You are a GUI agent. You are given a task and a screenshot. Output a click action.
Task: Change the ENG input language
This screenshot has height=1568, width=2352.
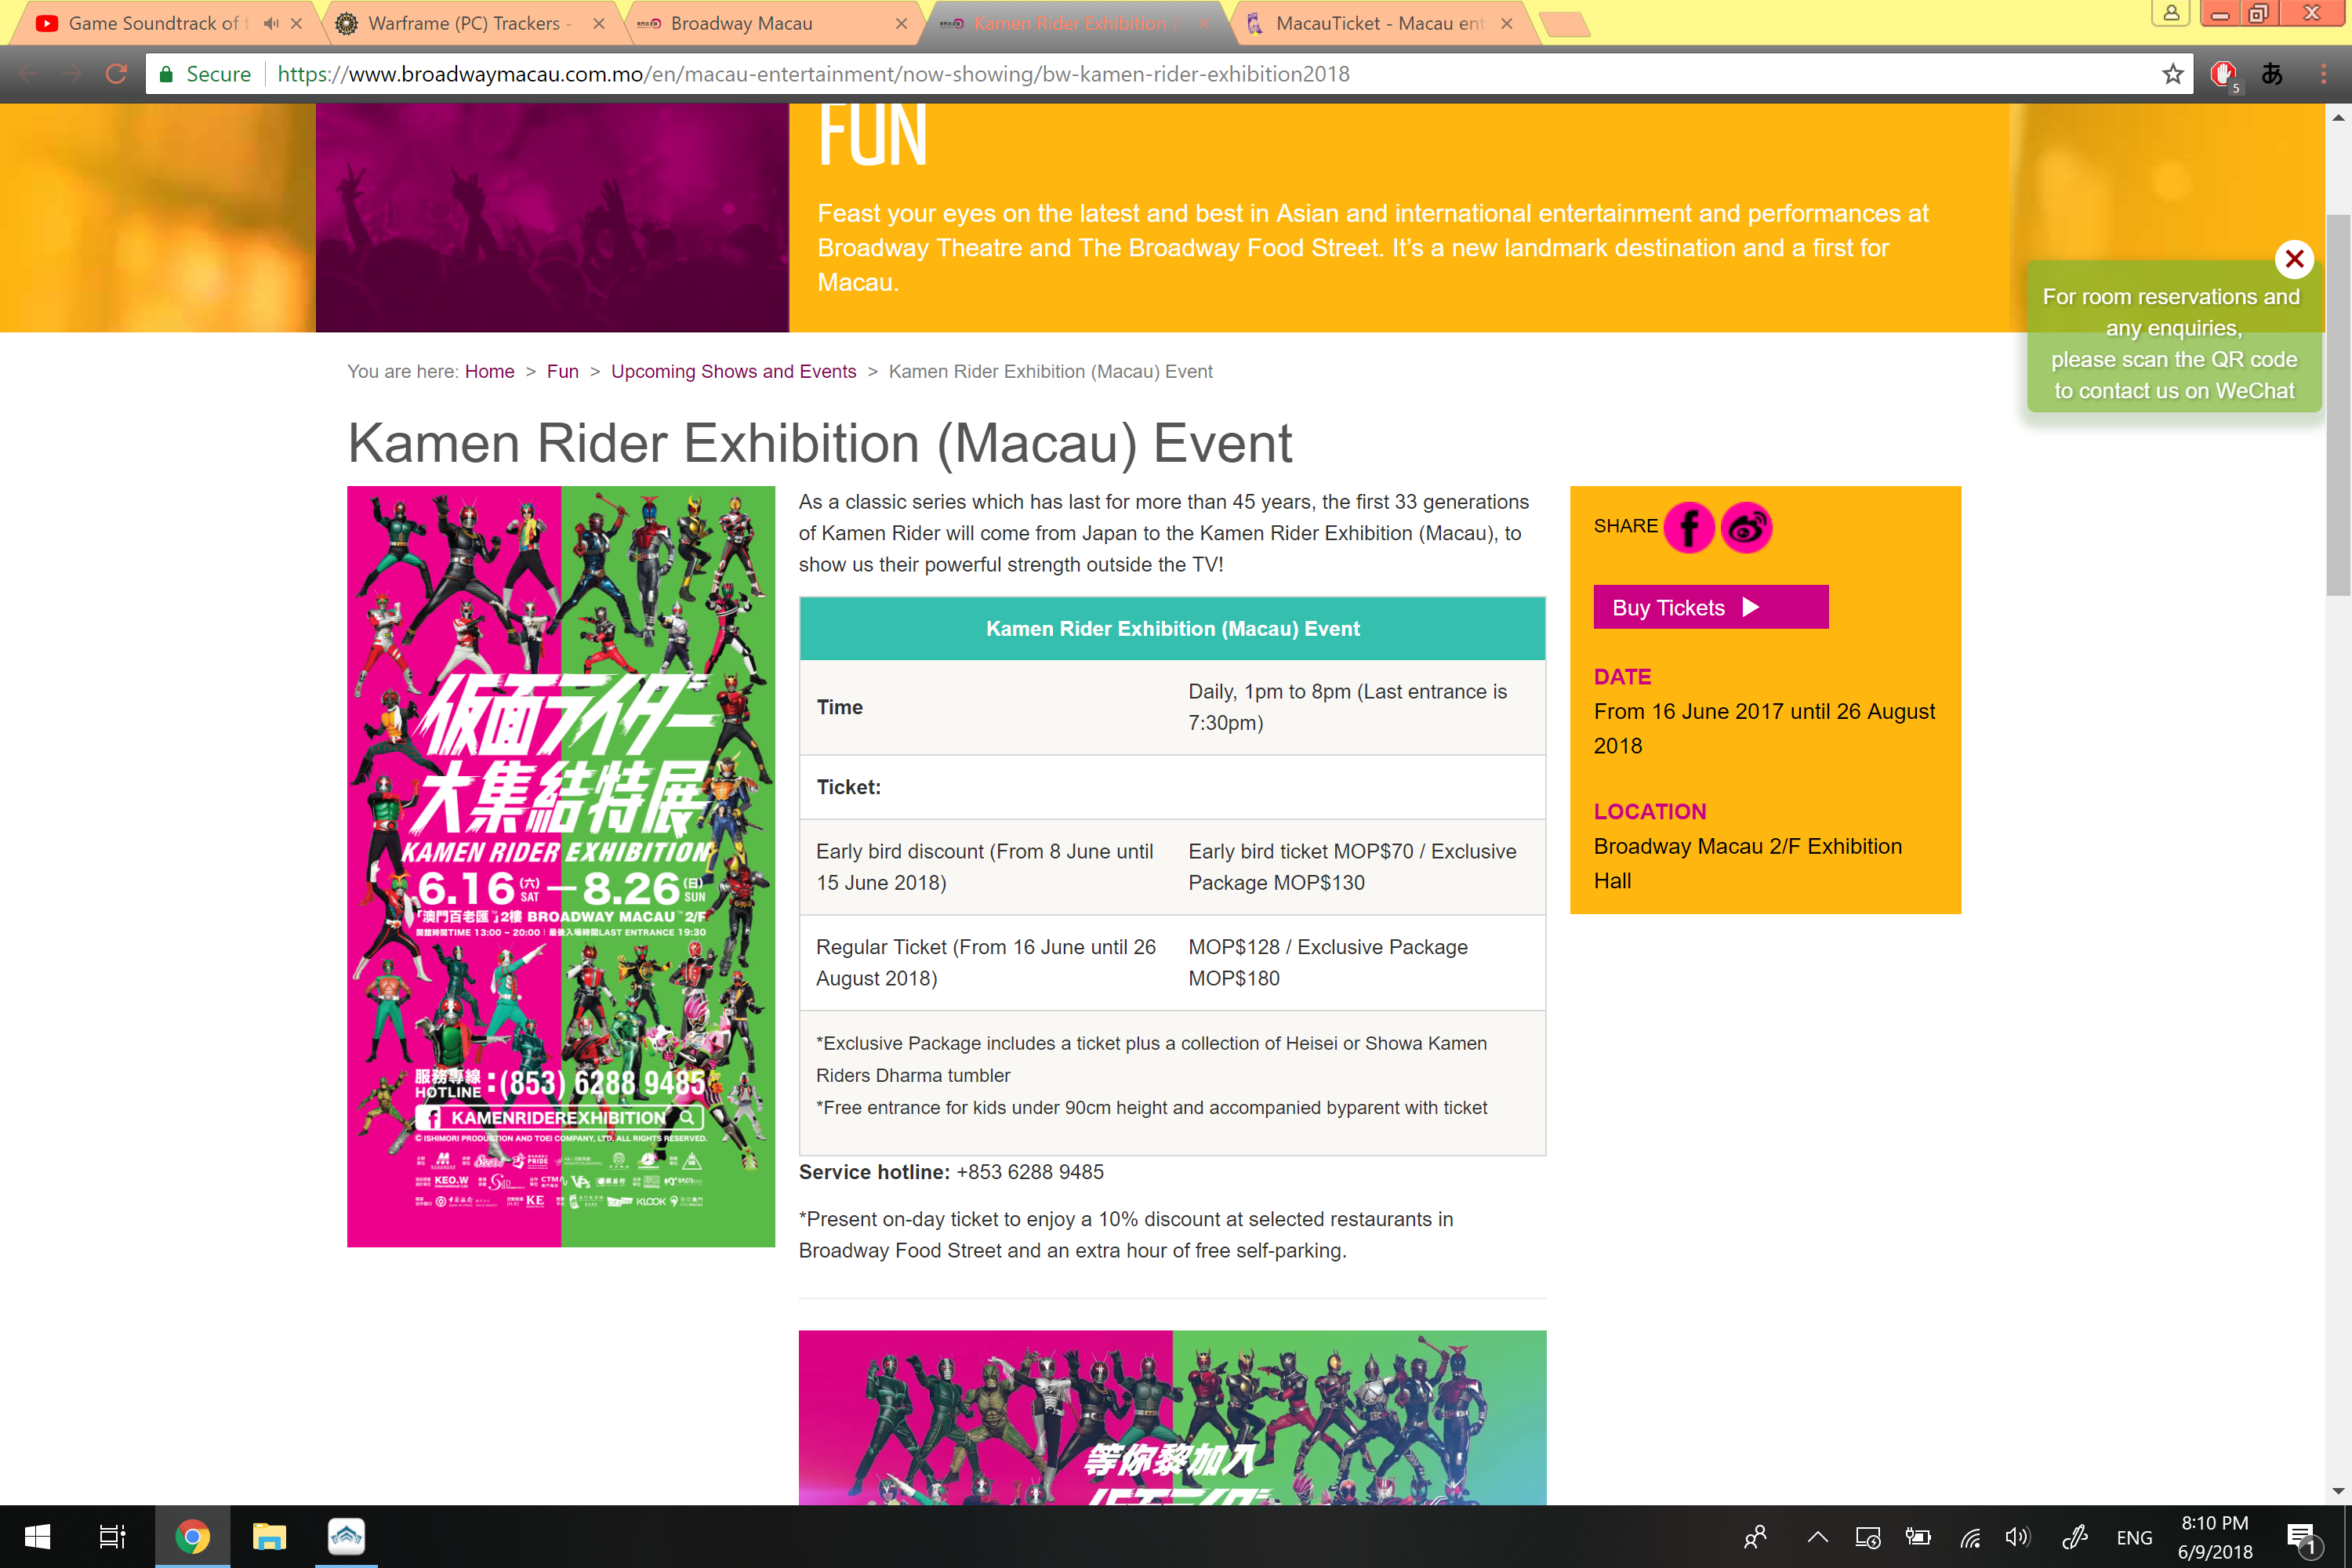tap(2134, 1538)
